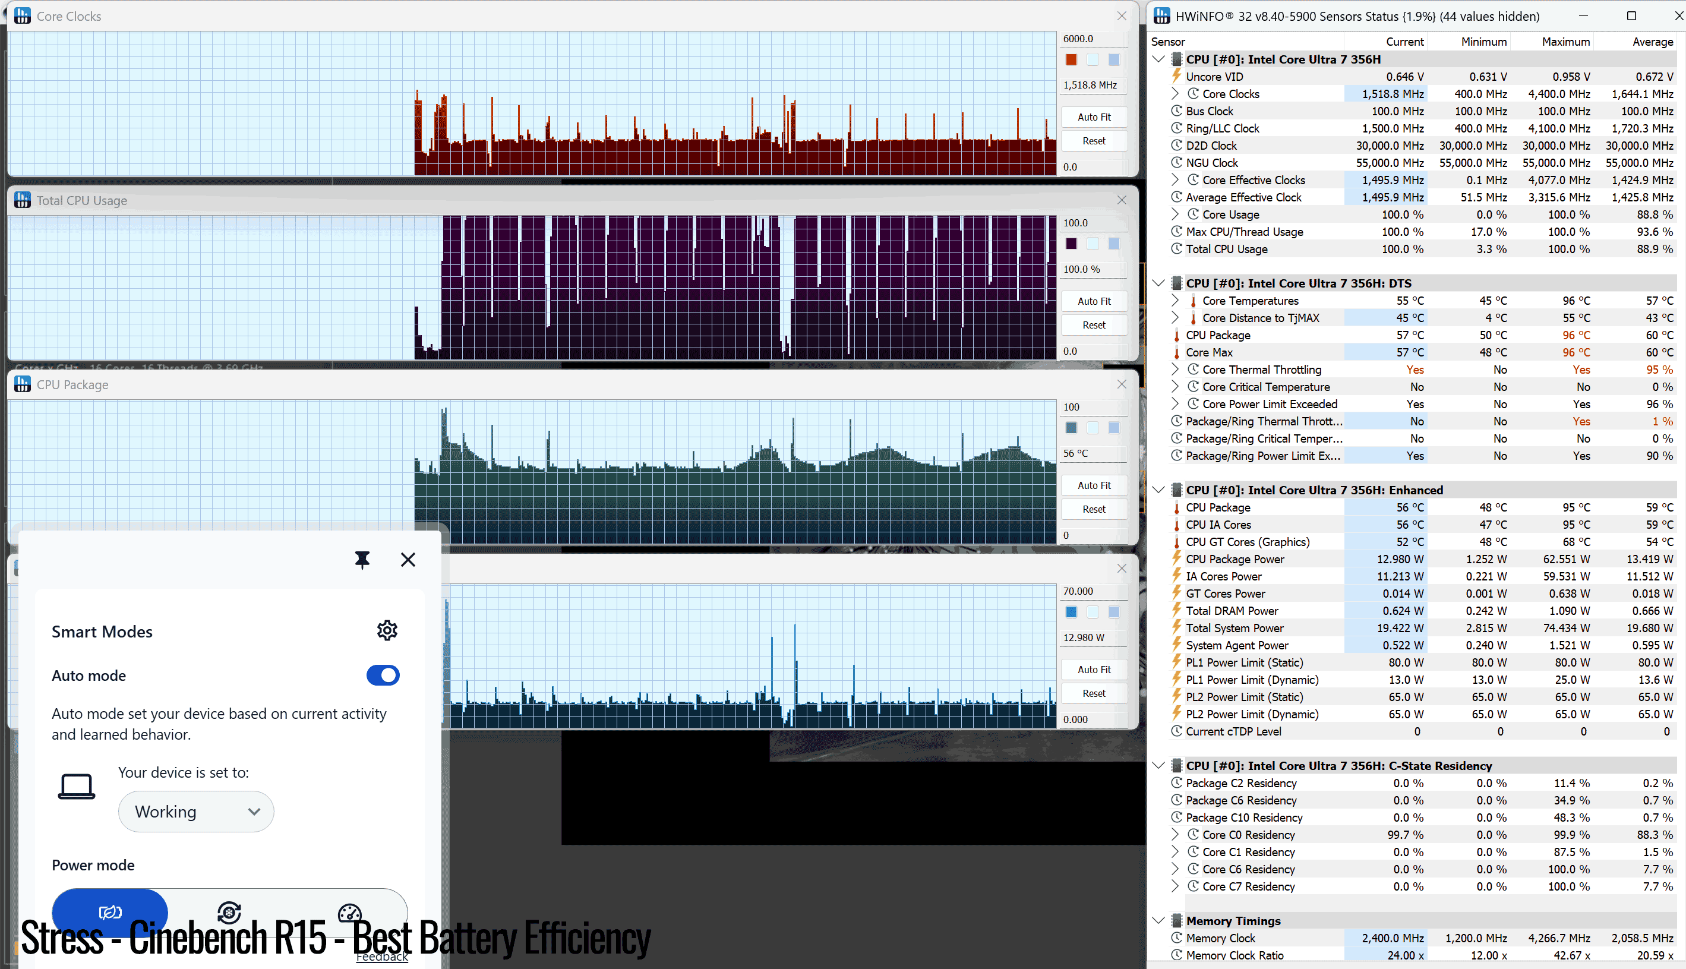Click Reset in the CPU Package graph

[x=1094, y=510]
